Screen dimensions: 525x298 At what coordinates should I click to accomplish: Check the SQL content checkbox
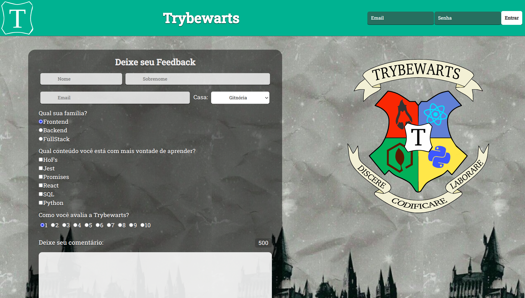(x=41, y=194)
